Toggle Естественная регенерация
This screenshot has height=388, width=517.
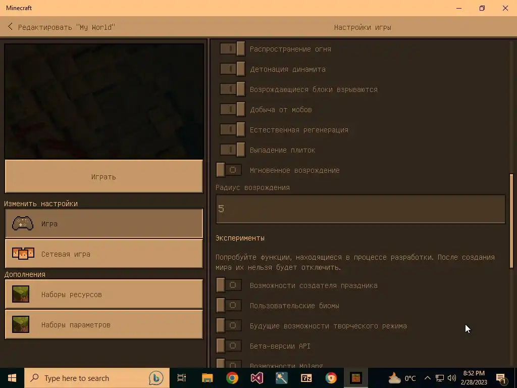coord(232,130)
